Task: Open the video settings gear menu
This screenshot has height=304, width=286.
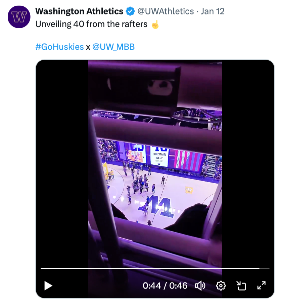Action: [x=221, y=286]
